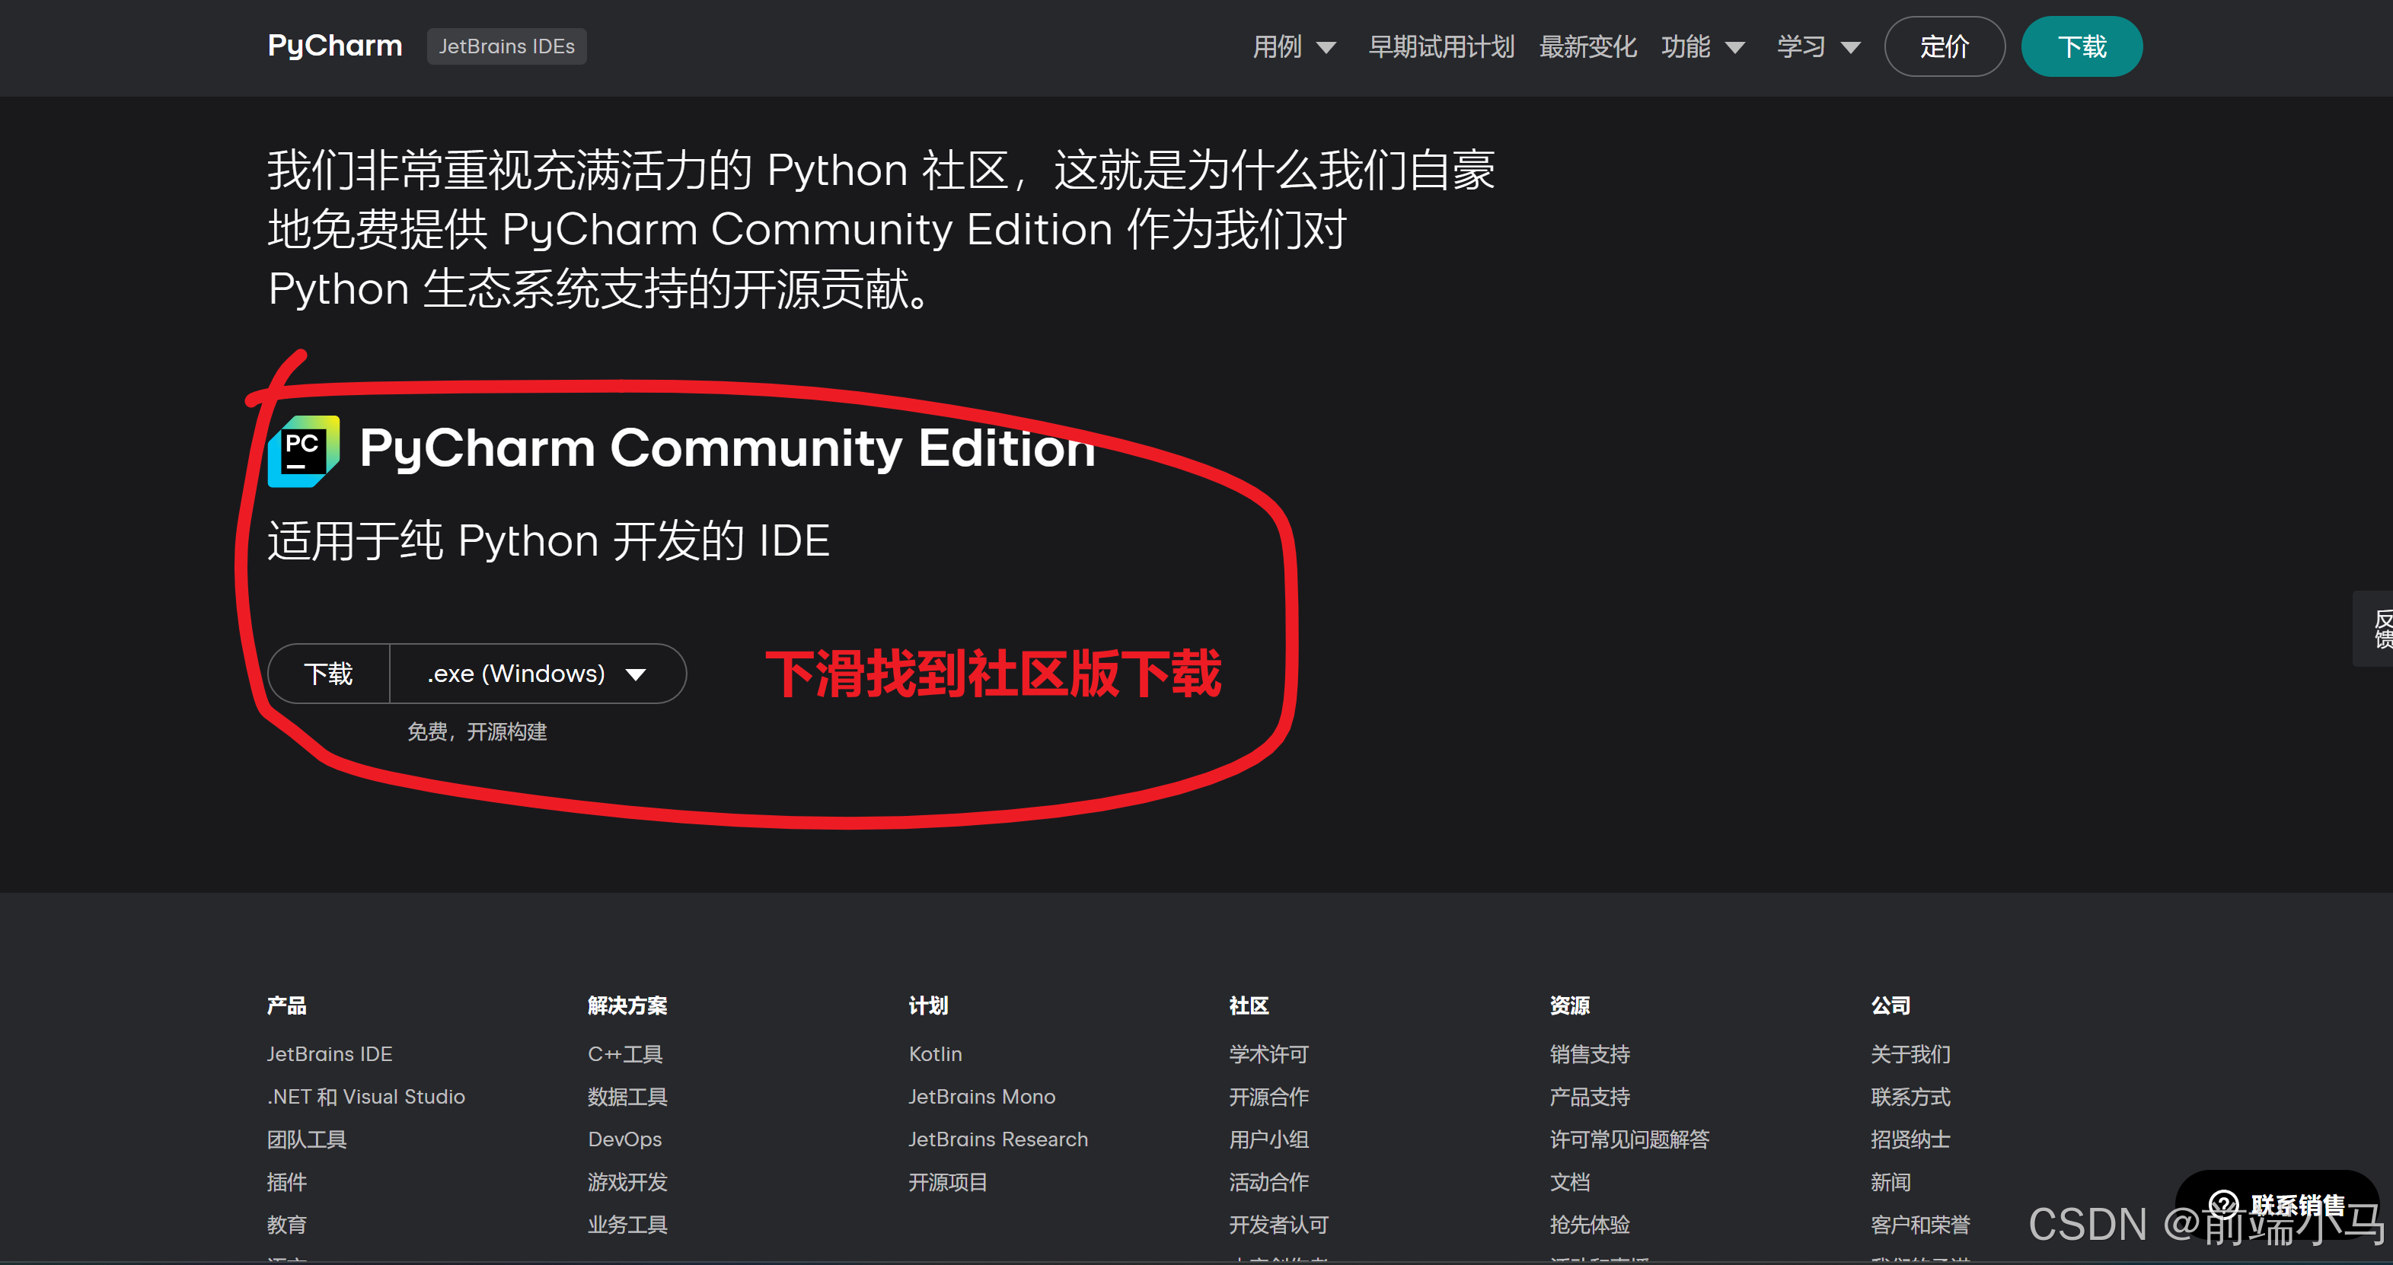Screen dimensions: 2393x1265
Task: Click the PyCharm Community Edition heading
Action: [727, 448]
